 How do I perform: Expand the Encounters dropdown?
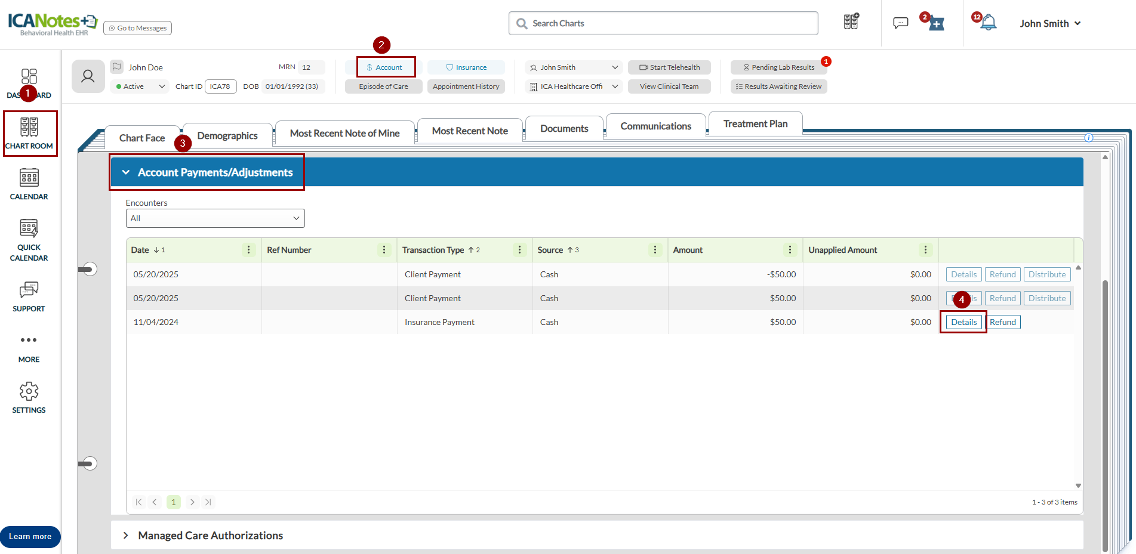click(x=215, y=218)
